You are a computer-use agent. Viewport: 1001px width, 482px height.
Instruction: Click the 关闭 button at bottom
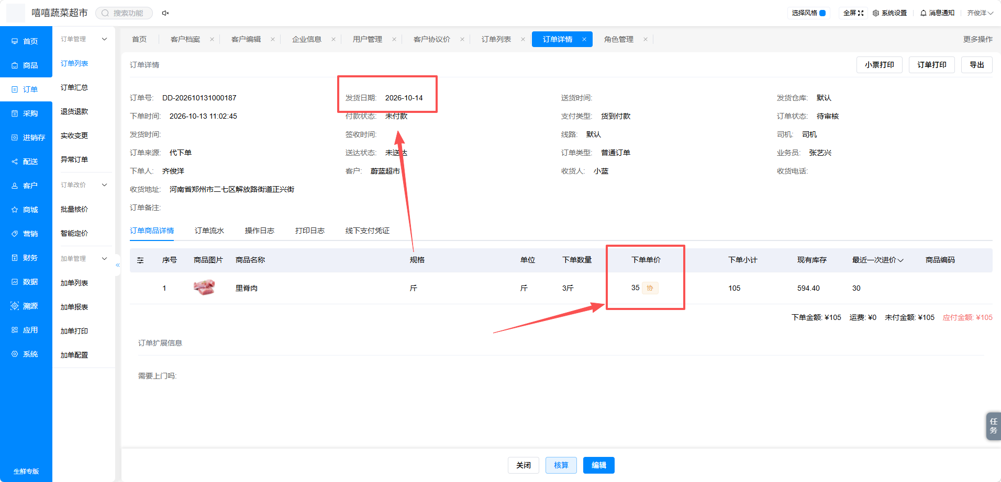(x=524, y=465)
